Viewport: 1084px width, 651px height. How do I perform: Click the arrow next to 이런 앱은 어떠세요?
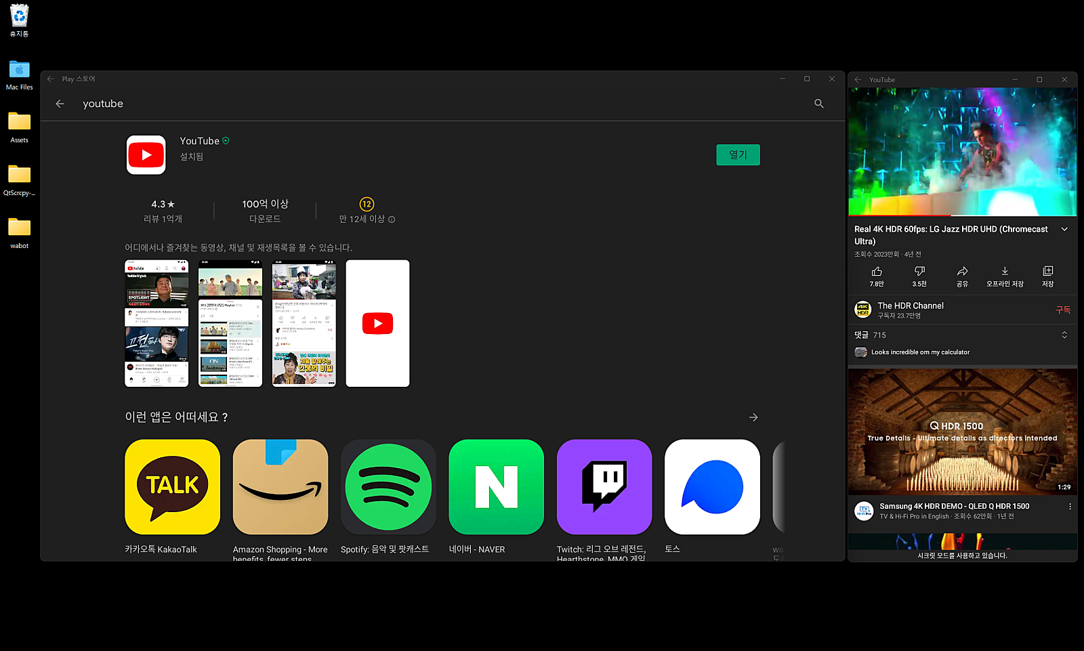[x=753, y=417]
